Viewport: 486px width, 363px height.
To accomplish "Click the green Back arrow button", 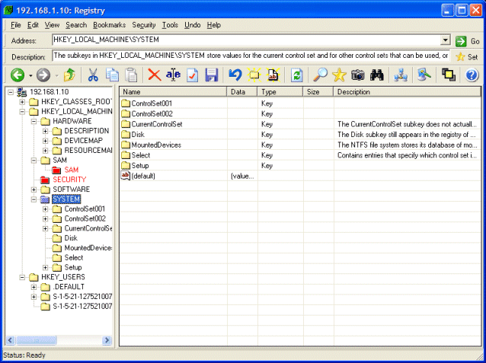I will point(18,75).
